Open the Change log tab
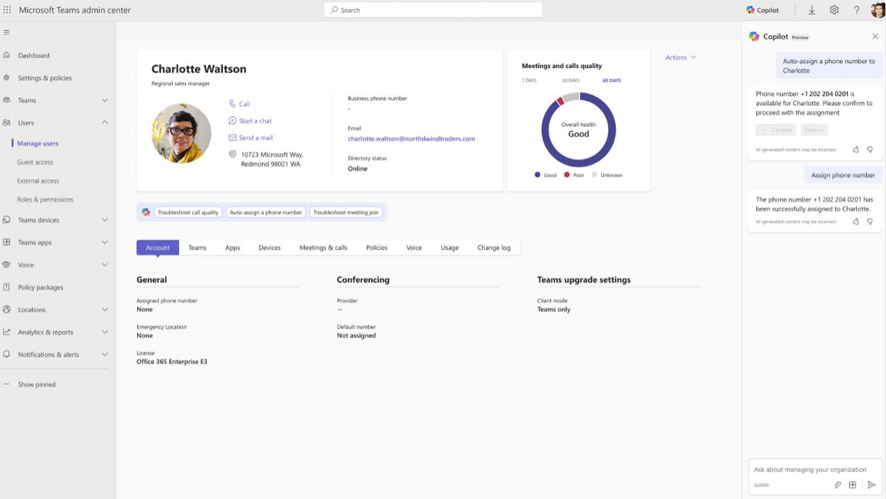This screenshot has width=886, height=499. coord(494,248)
